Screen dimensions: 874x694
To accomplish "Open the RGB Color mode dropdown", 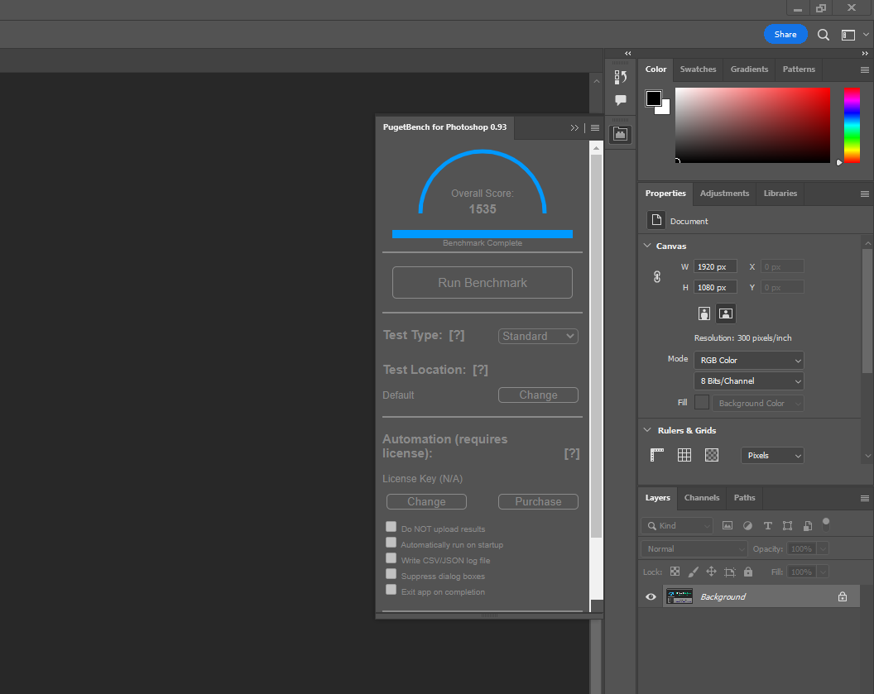I will 748,360.
